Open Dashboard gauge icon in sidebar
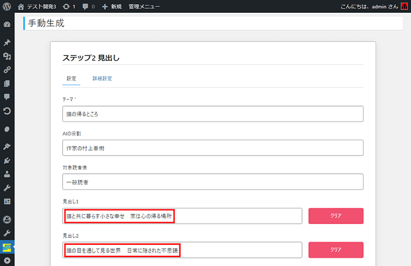411x266 pixels. point(7,25)
